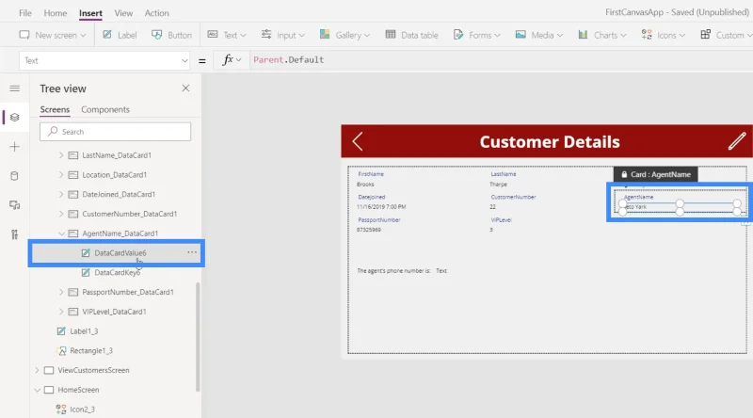The image size is (753, 418).
Task: Collapse AgentName_DataCard1 in tree
Action: click(x=61, y=233)
